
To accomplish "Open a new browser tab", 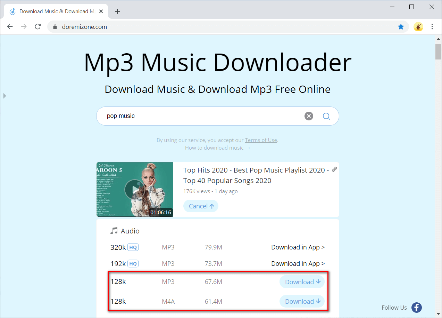I will click(117, 11).
